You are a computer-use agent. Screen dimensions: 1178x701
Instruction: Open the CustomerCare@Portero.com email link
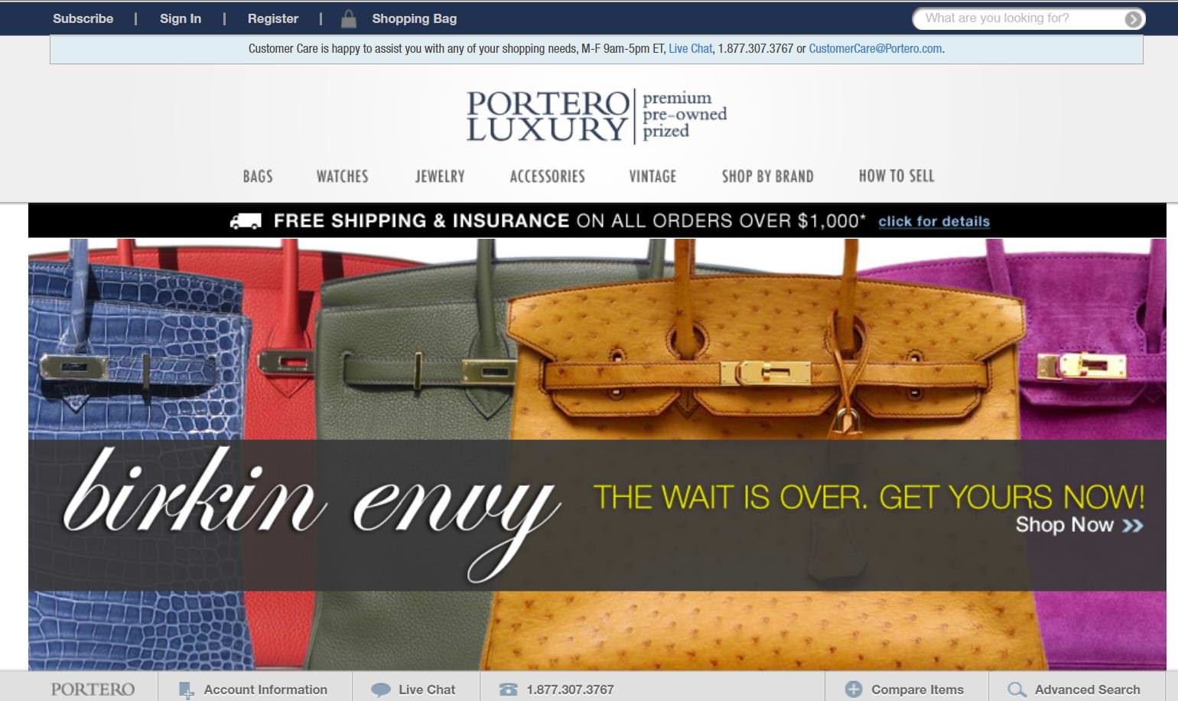pyautogui.click(x=875, y=49)
